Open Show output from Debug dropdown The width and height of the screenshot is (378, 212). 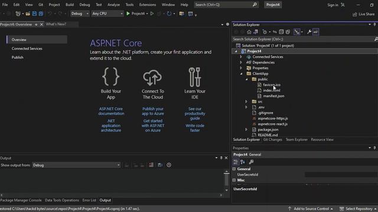[76, 165]
